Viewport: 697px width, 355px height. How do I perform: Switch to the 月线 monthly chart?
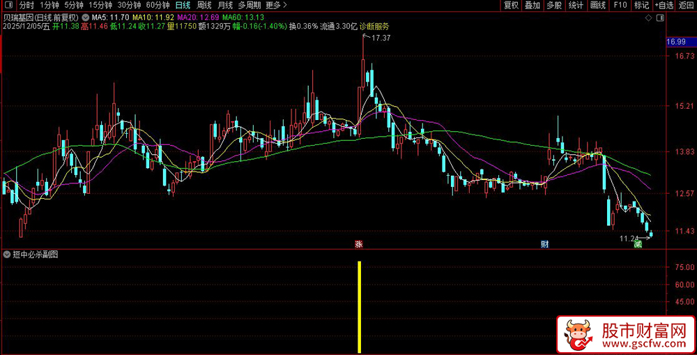(225, 6)
